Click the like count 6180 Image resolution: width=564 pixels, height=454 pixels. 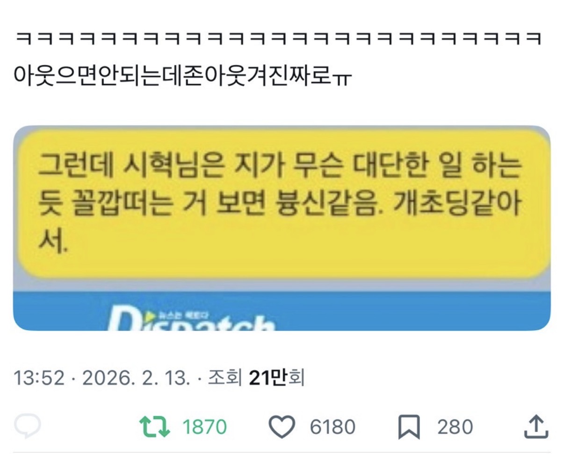tap(333, 427)
